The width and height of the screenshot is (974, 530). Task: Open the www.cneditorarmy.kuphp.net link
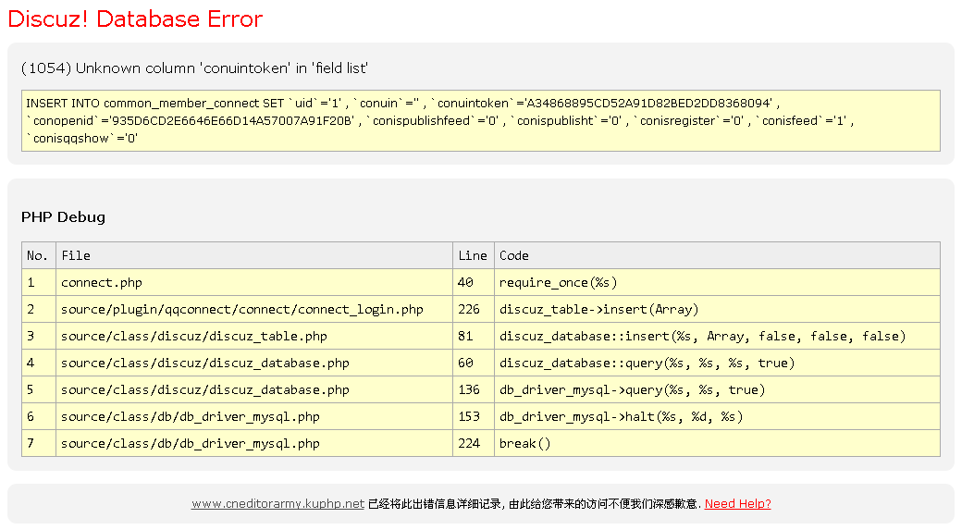point(277,504)
